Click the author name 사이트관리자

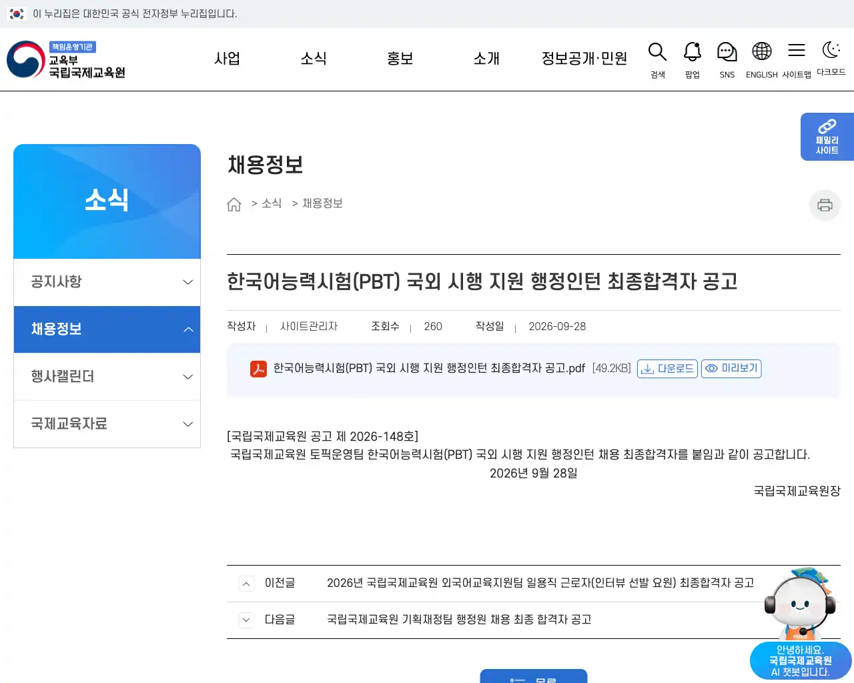309,326
